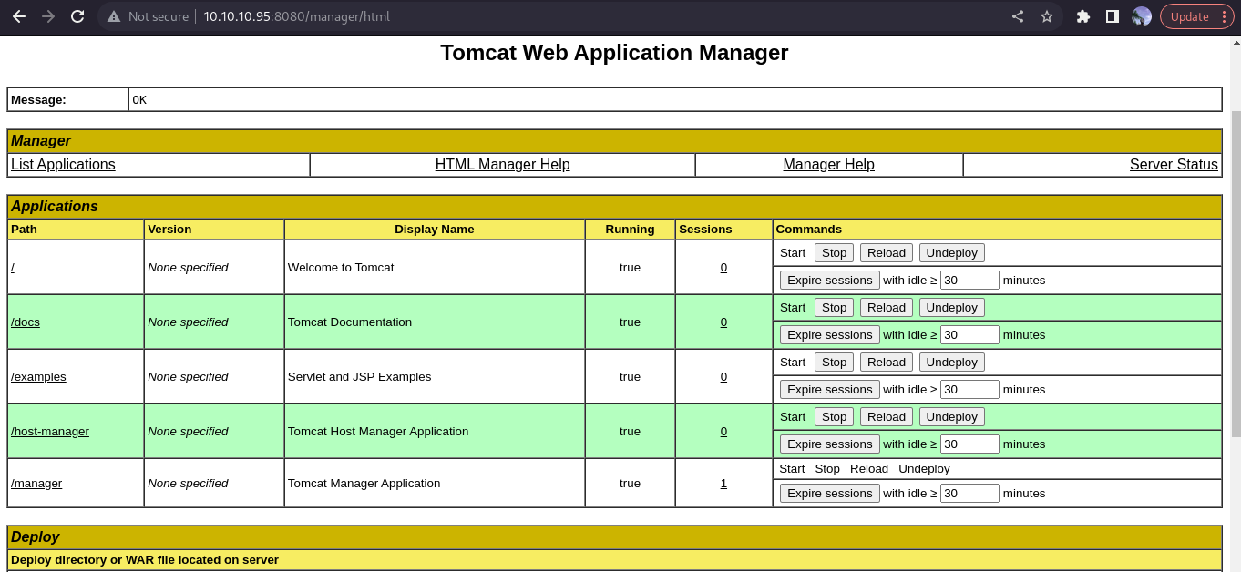Expire sessions for Tomcat Manager Application
The image size is (1241, 572).
coord(830,494)
